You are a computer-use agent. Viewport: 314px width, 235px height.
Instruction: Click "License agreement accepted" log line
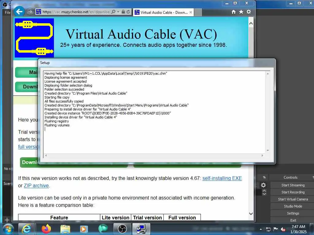pos(66,81)
